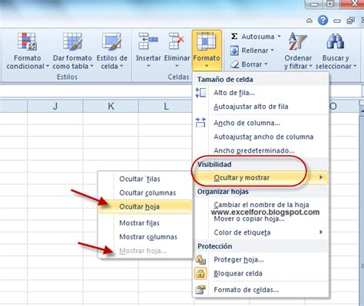Minimize the ribbon with caret icon

tap(309, 21)
